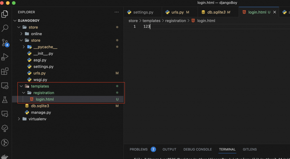
Task: Expand the __pycache__ folder chevron
Action: pyautogui.click(x=24, y=47)
